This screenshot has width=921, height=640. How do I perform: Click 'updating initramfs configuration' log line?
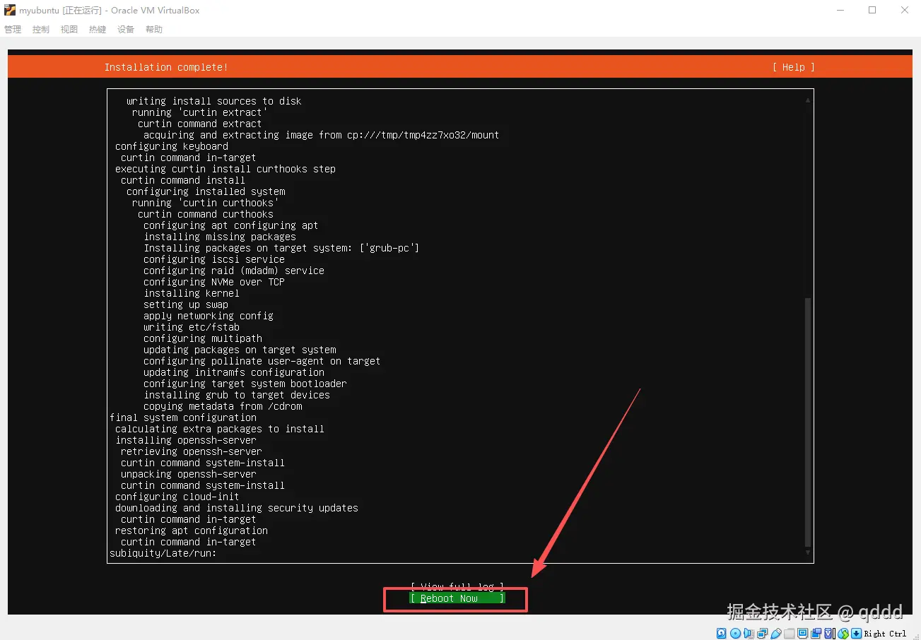point(234,372)
